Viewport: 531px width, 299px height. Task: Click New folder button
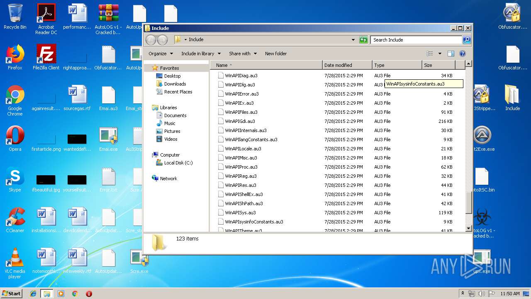tap(276, 54)
